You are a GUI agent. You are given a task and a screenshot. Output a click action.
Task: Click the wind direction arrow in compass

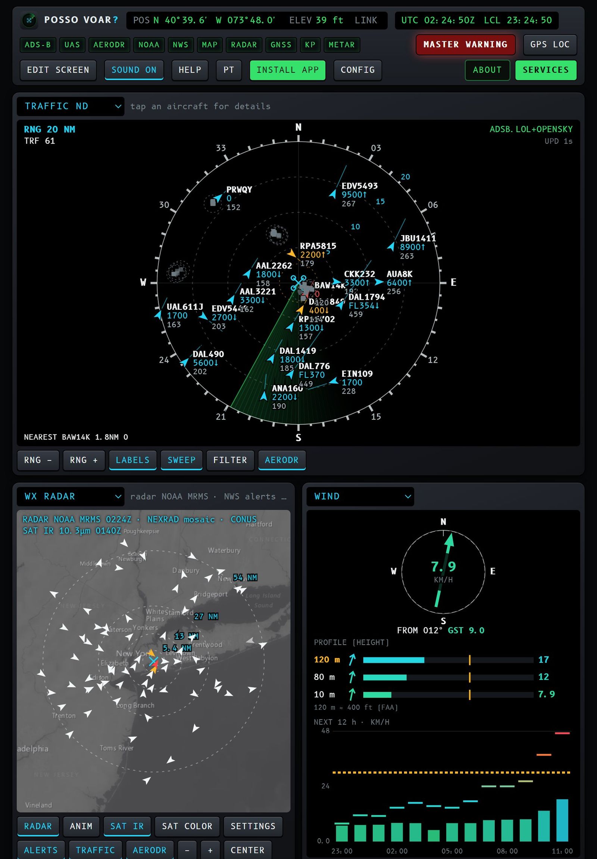pyautogui.click(x=444, y=570)
